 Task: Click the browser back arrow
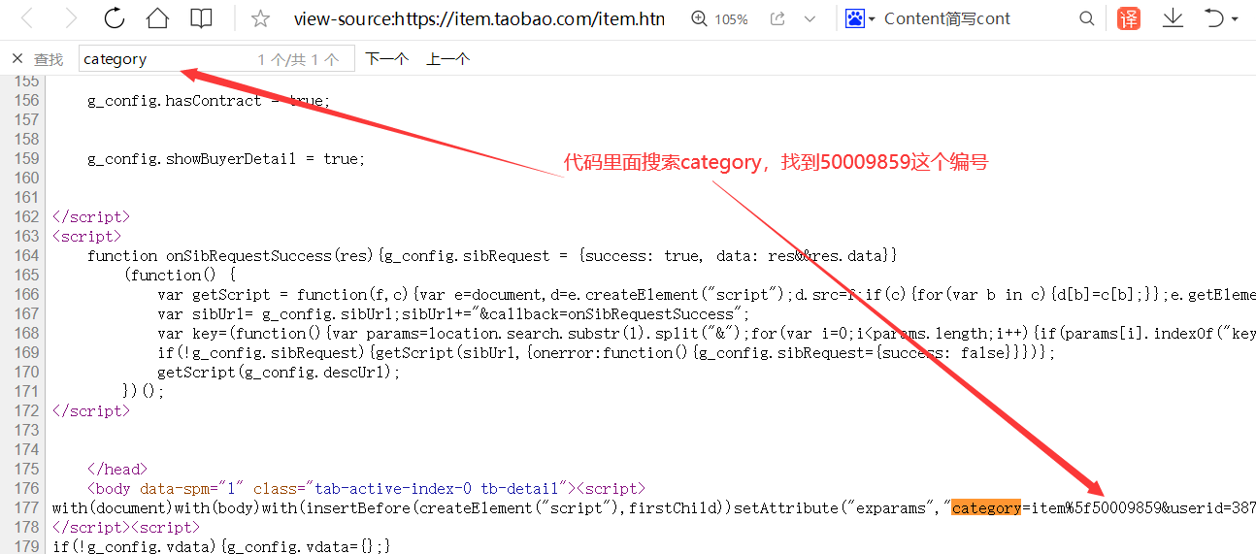(28, 18)
